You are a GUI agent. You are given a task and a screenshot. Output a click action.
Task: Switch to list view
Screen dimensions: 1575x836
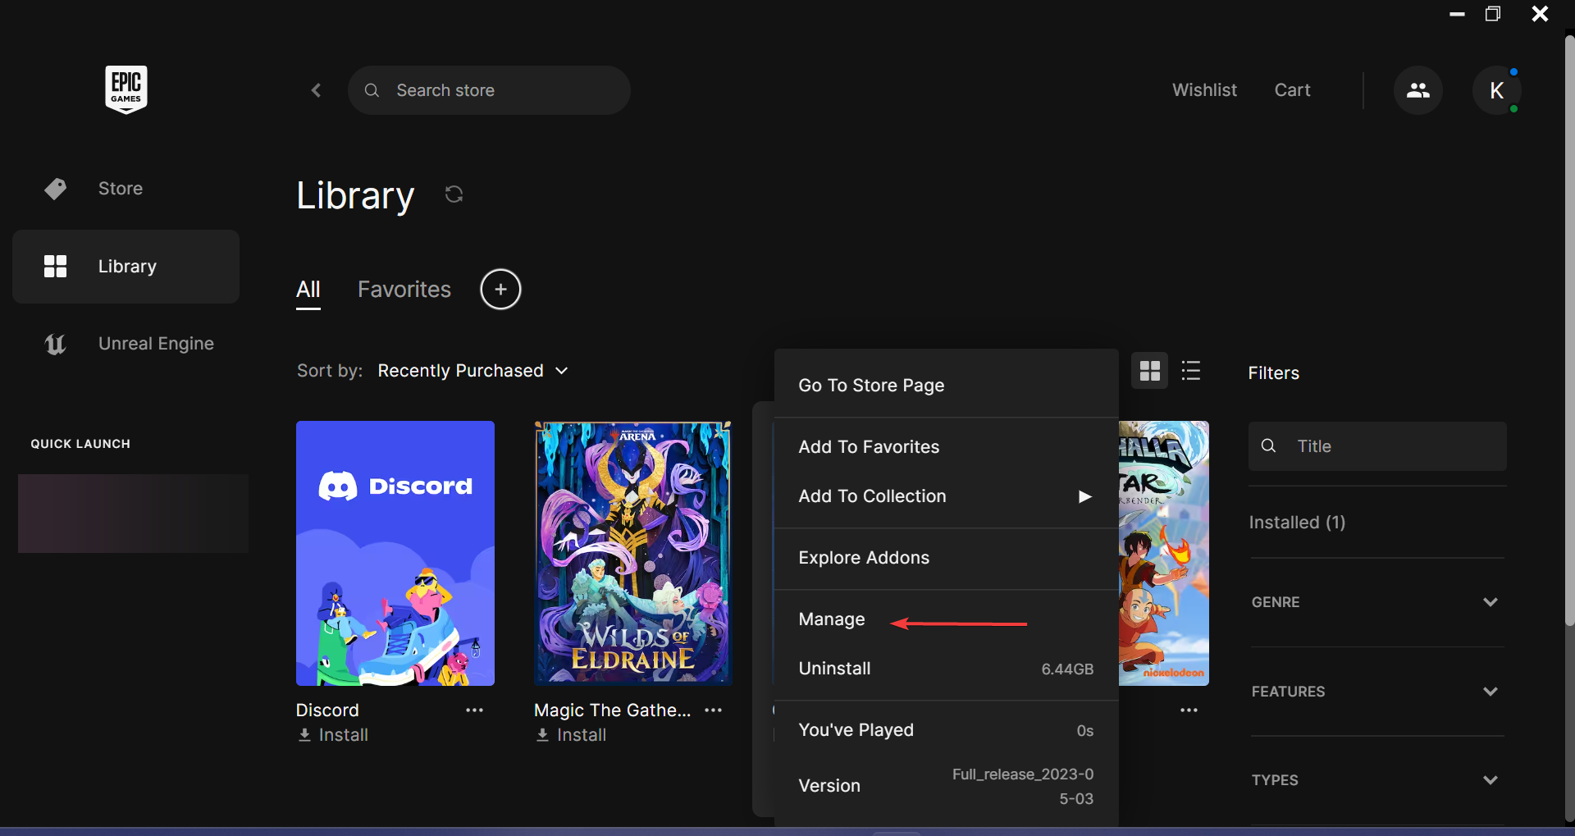tap(1191, 370)
